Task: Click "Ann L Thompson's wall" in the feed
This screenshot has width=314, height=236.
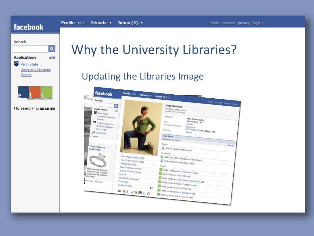Action: (x=187, y=172)
